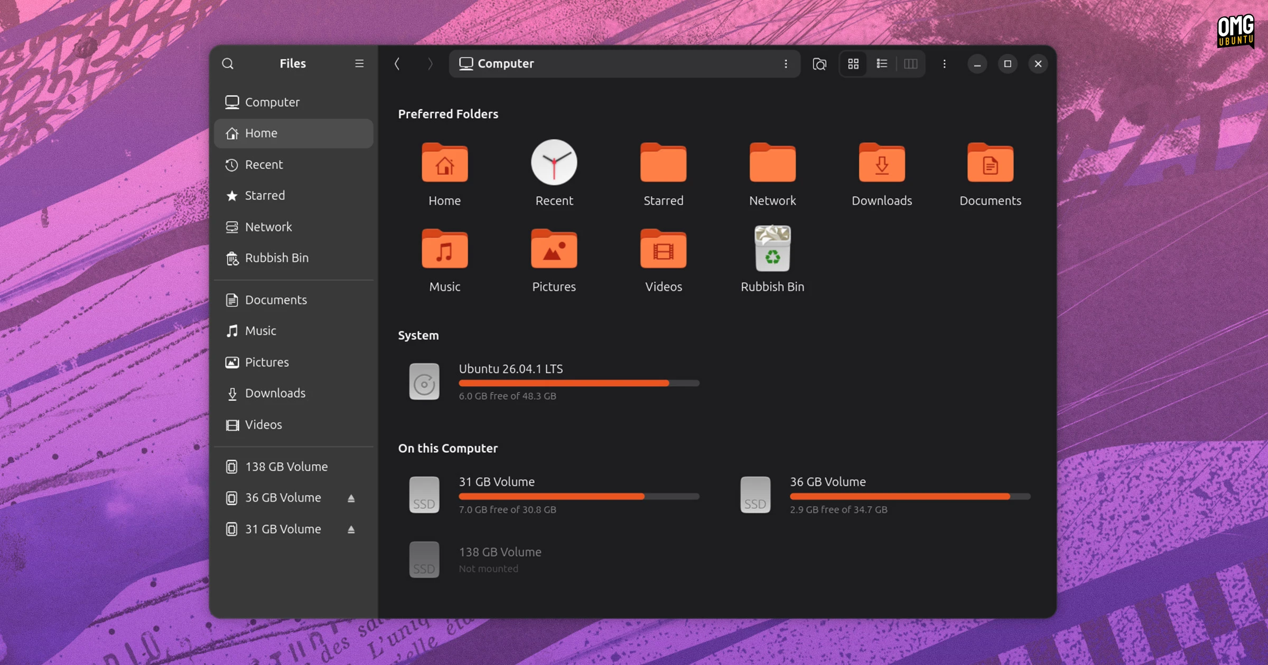Open the sidebar hamburger menu
1268x665 pixels.
(359, 64)
